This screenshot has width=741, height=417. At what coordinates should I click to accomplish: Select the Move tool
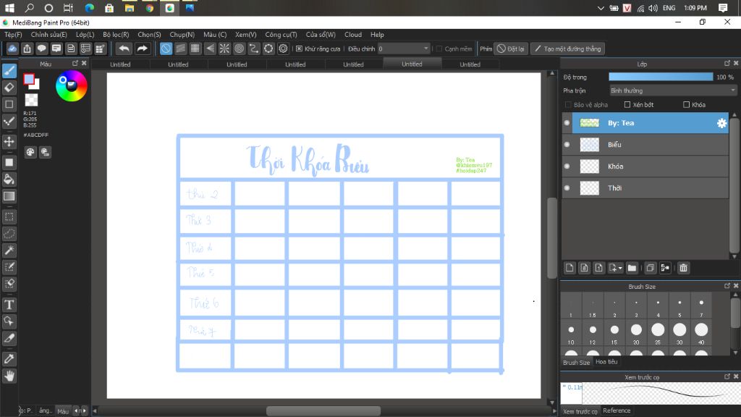9,141
